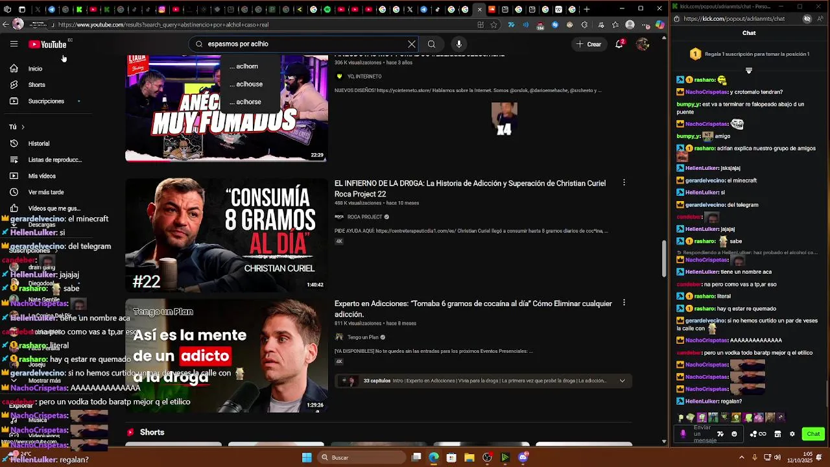Image resolution: width=830 pixels, height=467 pixels.
Task: Open the emoji picker in Kick chat
Action: point(734,434)
